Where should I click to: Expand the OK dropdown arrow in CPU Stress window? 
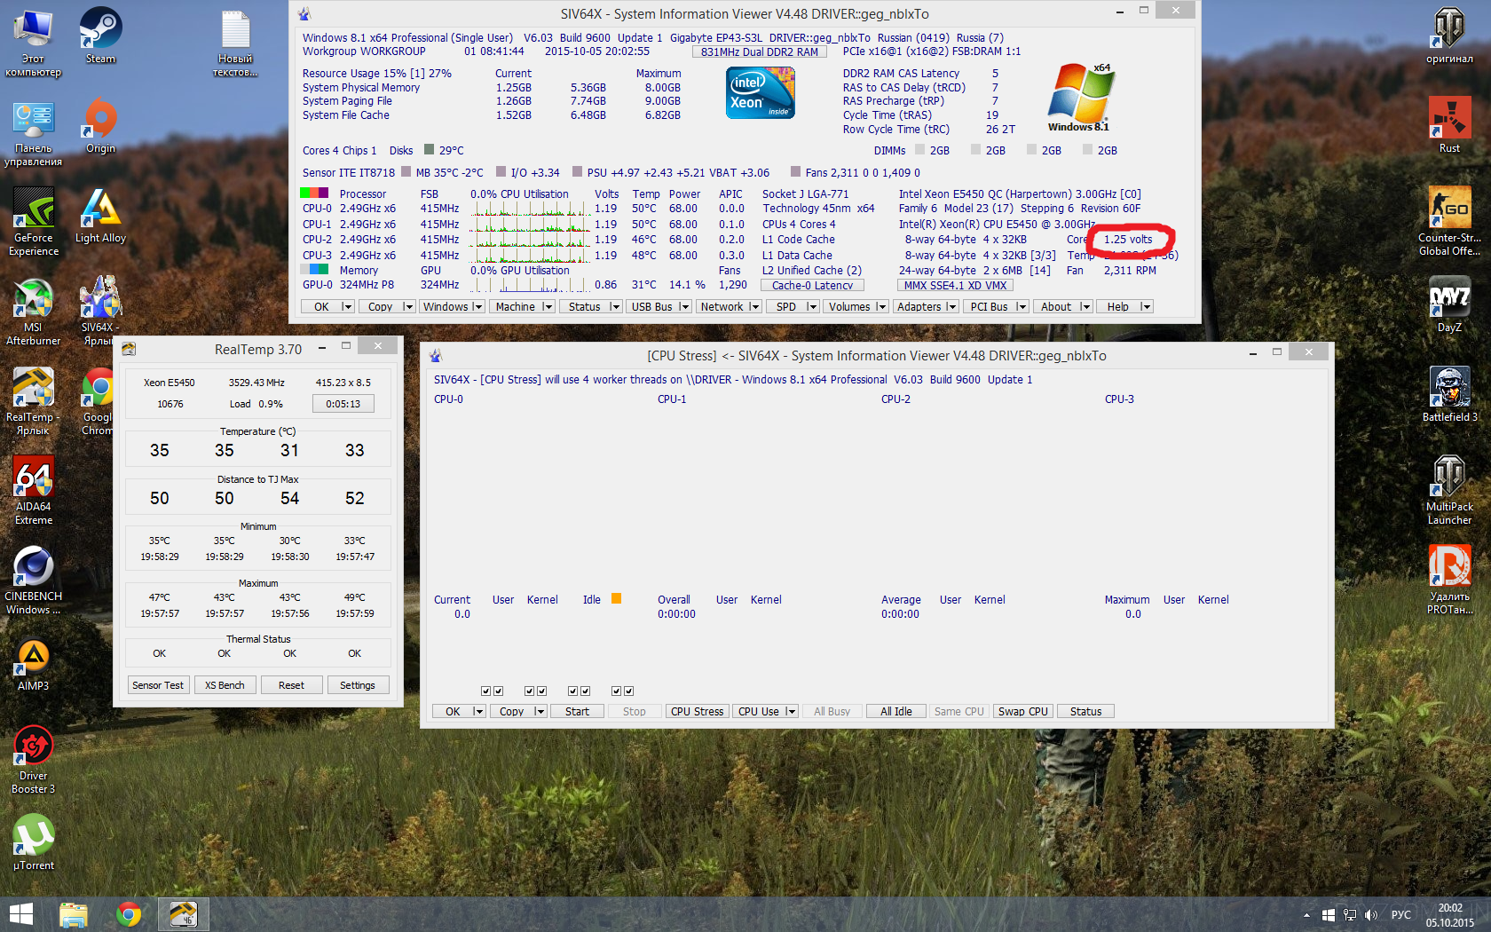pyautogui.click(x=478, y=712)
